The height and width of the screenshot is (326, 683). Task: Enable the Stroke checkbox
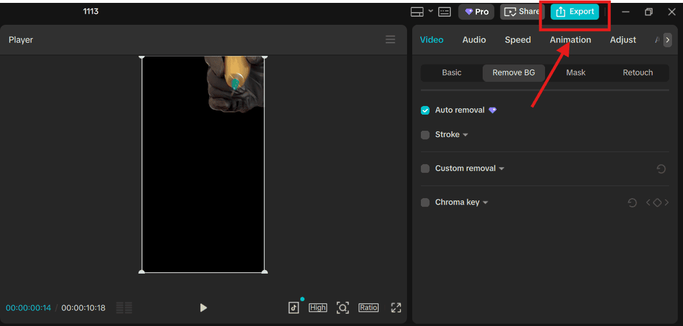[x=426, y=135]
